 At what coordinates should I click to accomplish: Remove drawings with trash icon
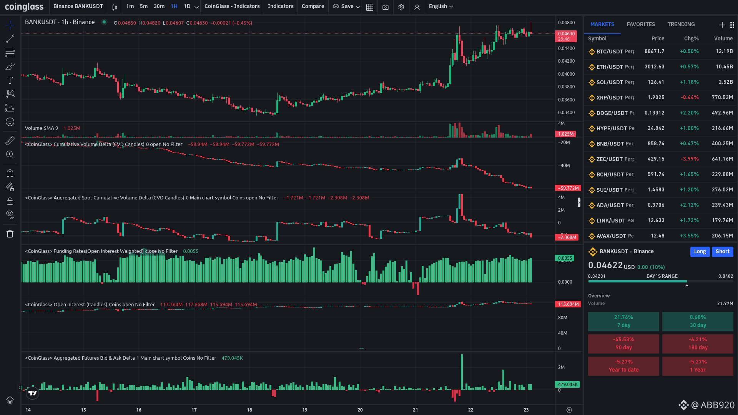coord(10,234)
